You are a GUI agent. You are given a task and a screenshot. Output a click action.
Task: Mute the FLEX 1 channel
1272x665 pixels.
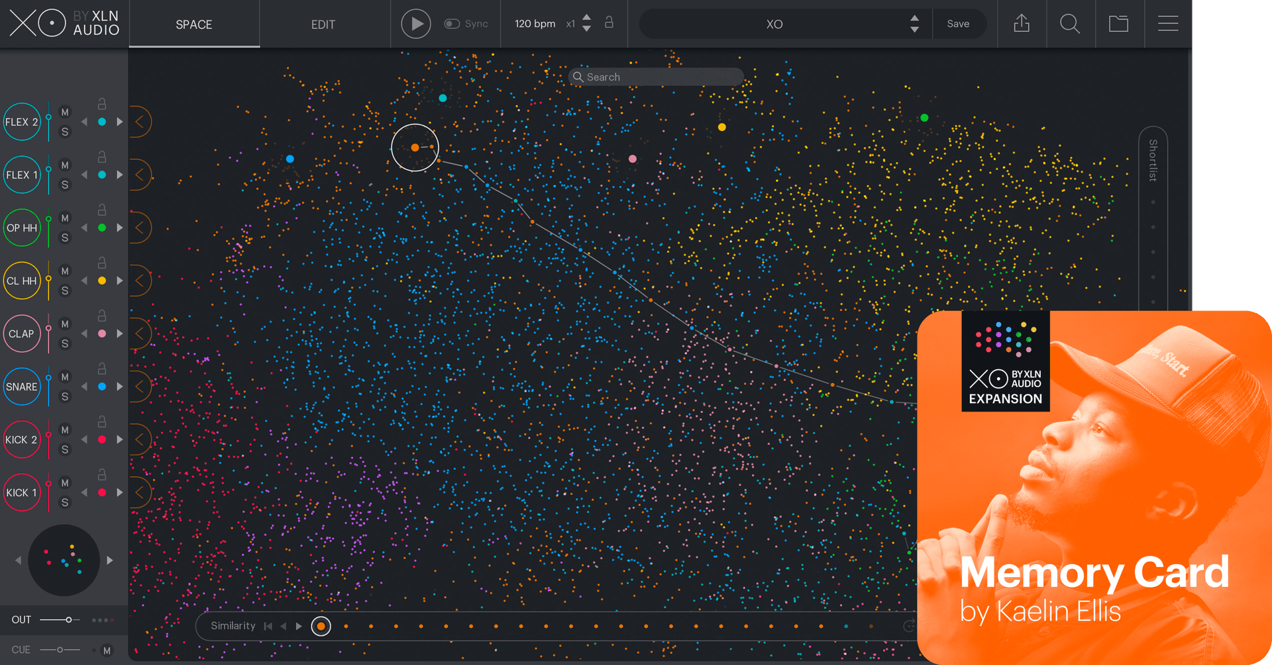coord(65,165)
